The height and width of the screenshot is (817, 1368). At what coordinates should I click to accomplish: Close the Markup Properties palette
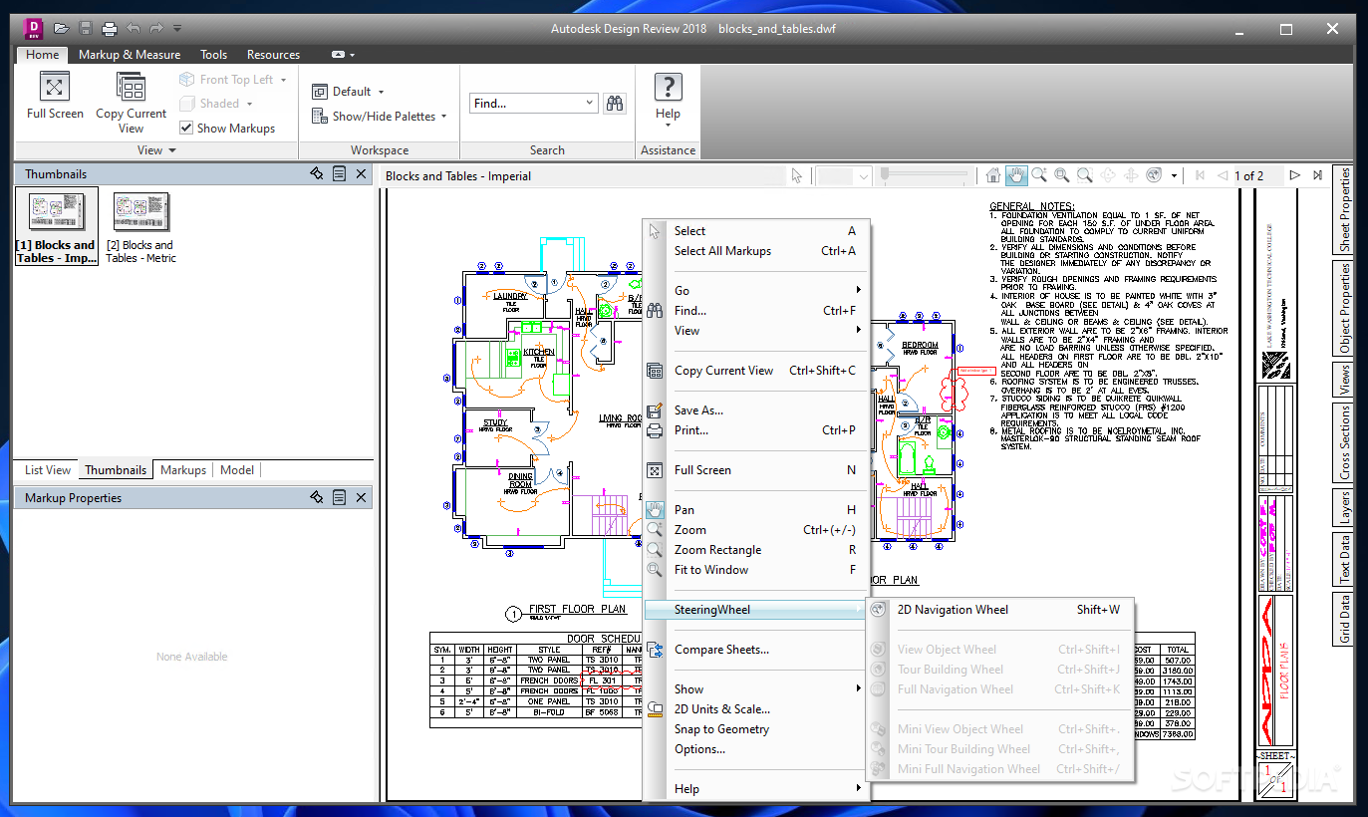[361, 497]
